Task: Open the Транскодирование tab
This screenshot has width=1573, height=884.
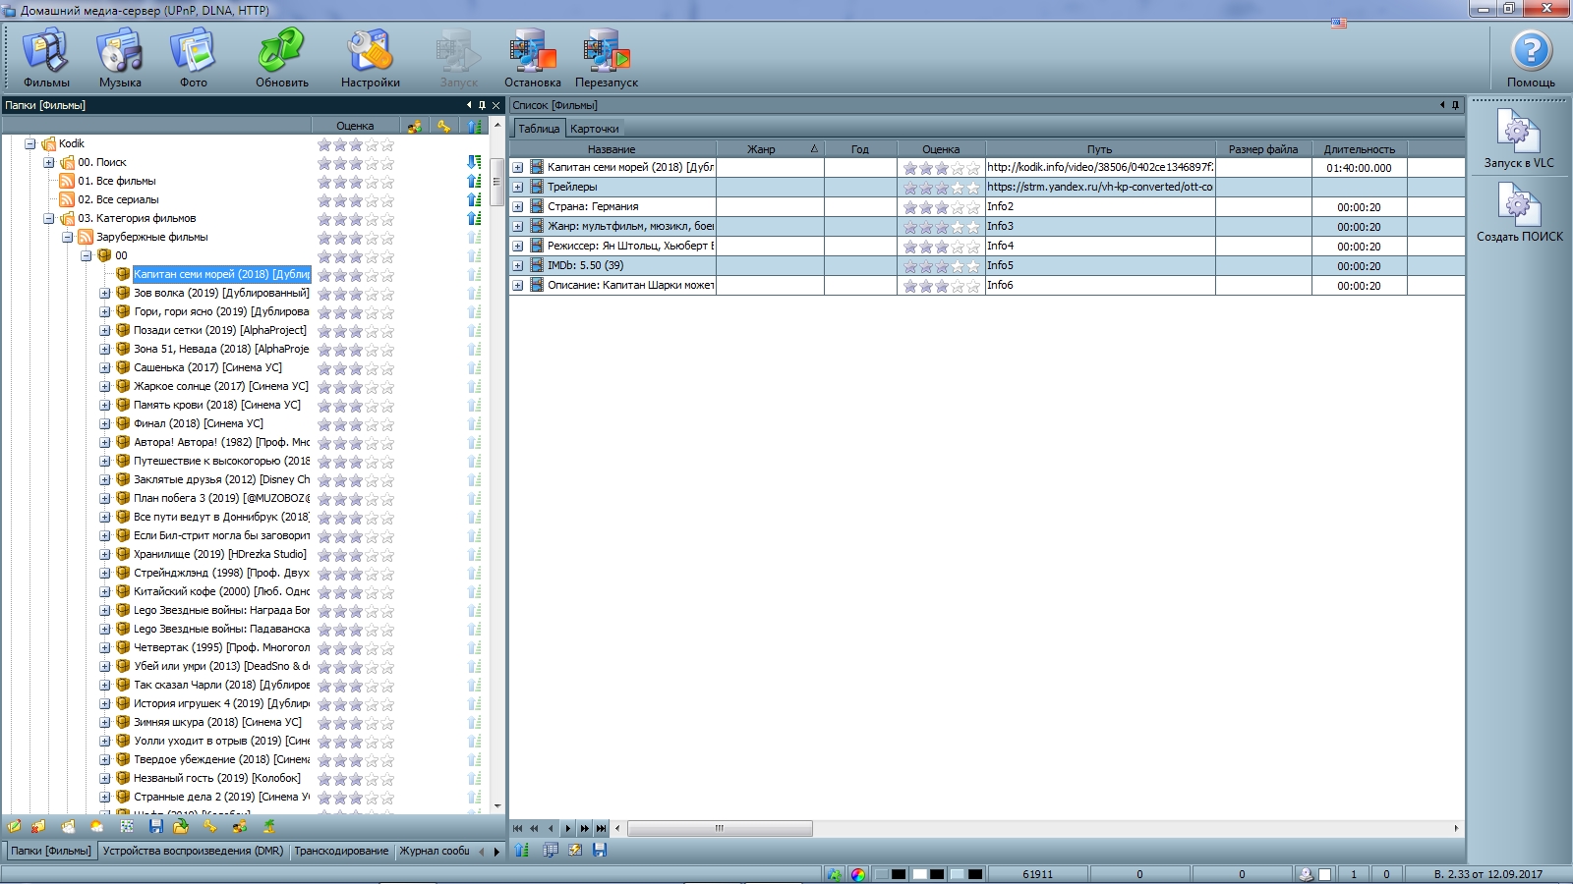Action: (341, 851)
